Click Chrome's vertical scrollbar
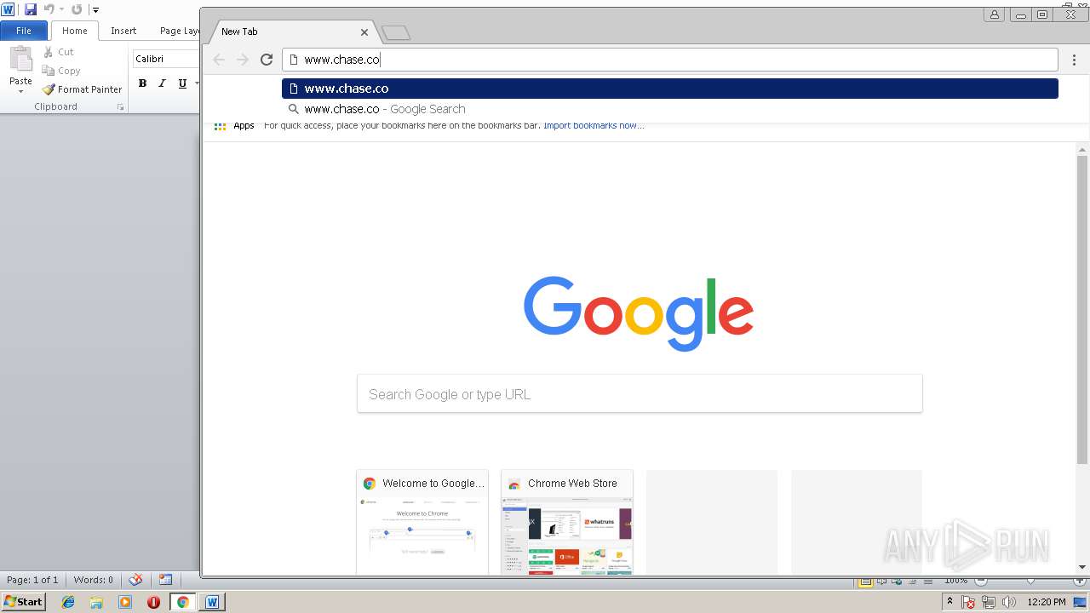The width and height of the screenshot is (1090, 613). (x=1082, y=308)
